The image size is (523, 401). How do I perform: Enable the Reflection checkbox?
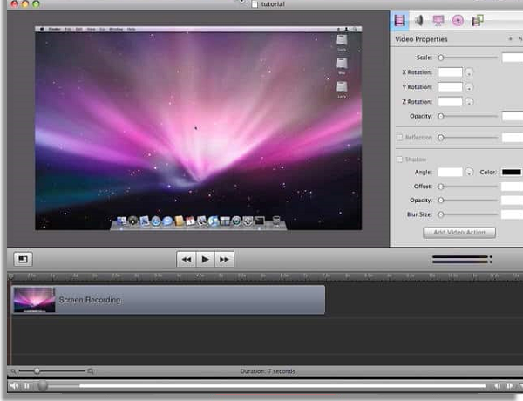(x=400, y=137)
